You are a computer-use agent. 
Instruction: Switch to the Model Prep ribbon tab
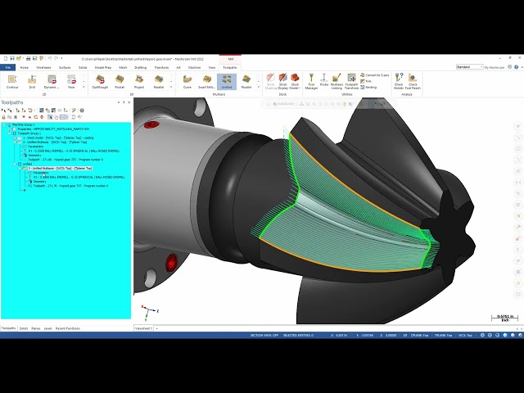click(103, 67)
